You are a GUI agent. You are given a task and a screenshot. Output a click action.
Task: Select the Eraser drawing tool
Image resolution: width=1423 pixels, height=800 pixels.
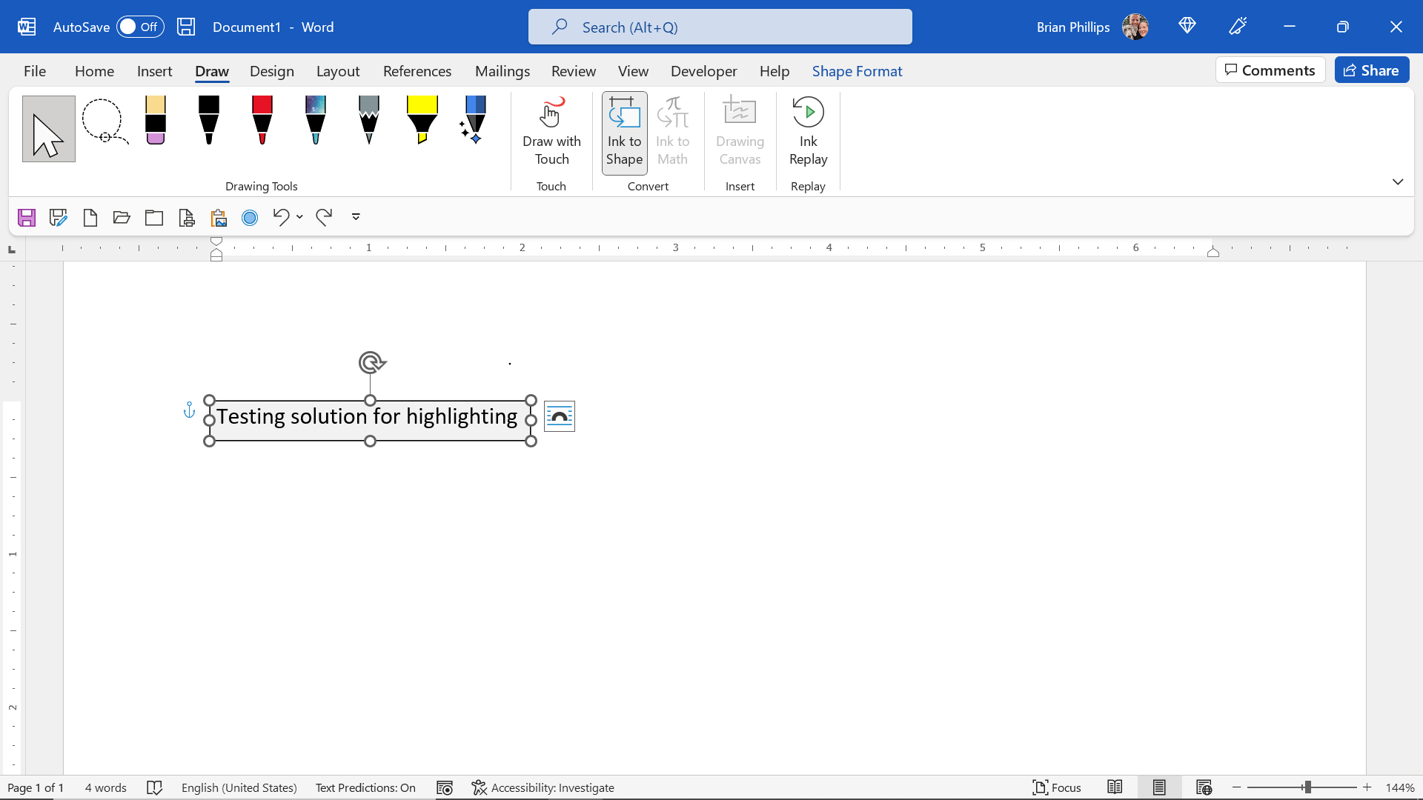point(156,122)
